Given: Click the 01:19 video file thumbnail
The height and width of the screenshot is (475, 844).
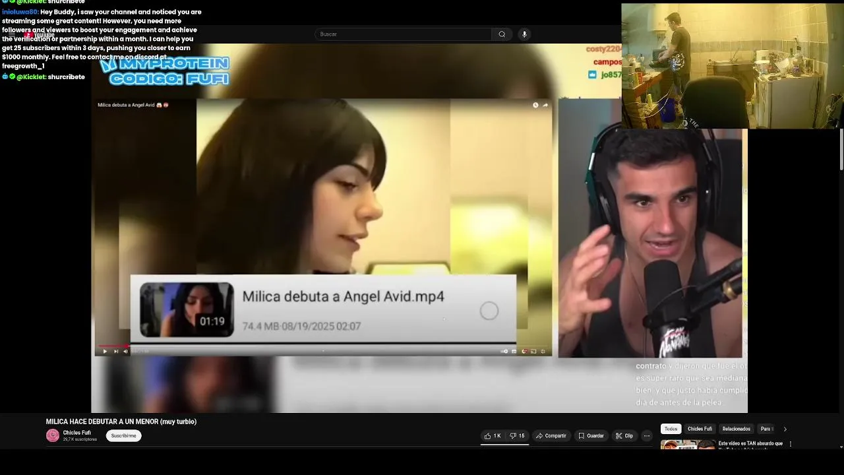Looking at the screenshot, I should coord(187,310).
